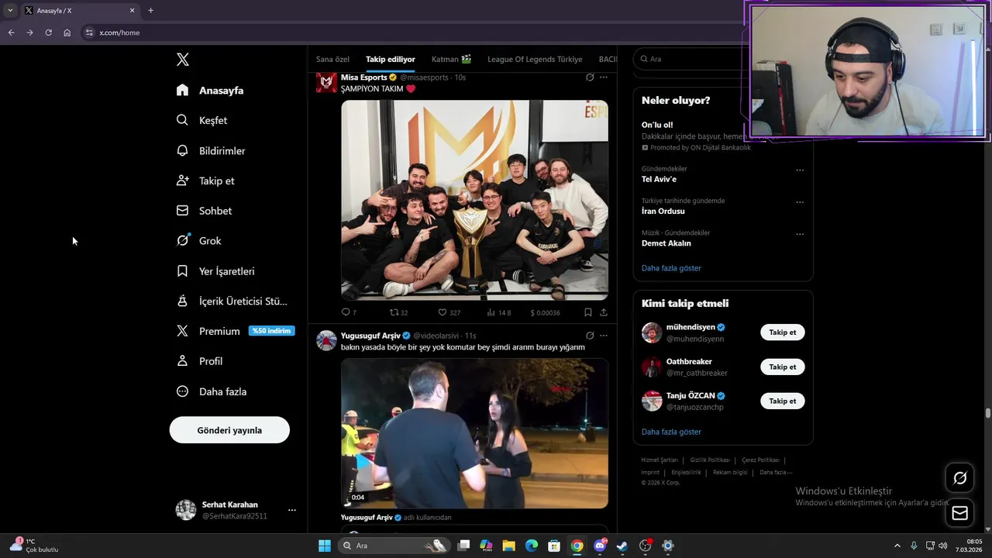
Task: Open the Misa Esports team photo
Action: [474, 200]
